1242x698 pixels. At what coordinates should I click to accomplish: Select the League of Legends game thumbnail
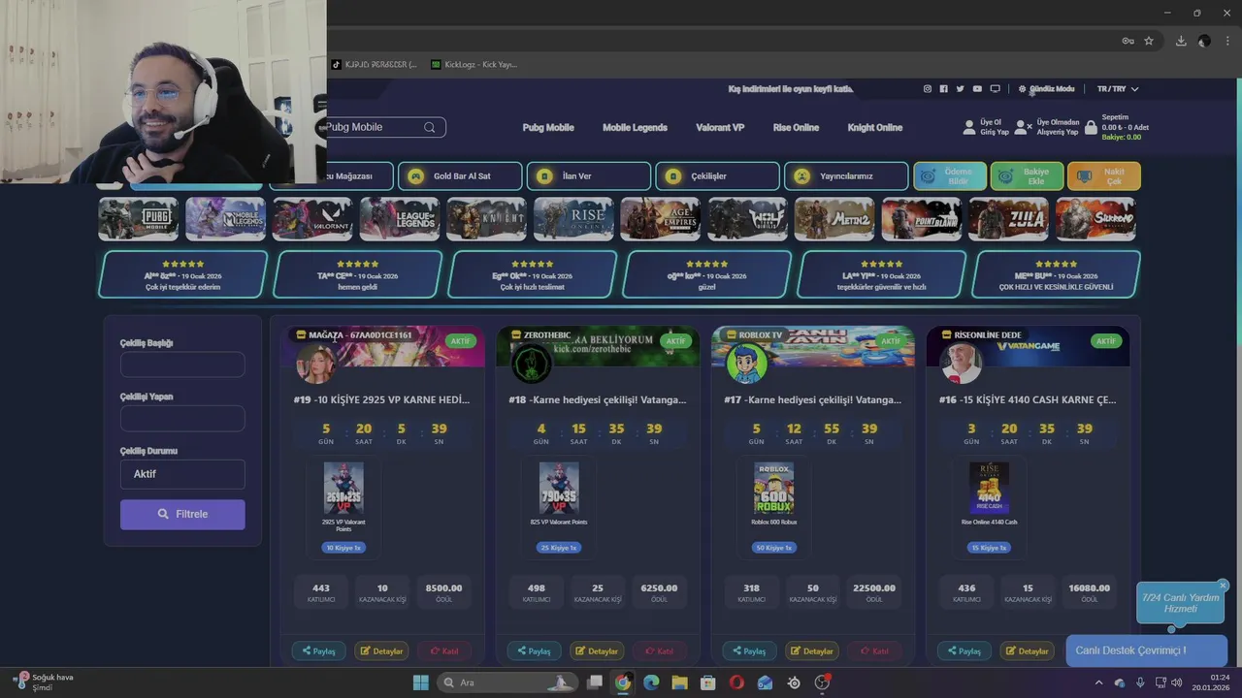[x=400, y=219]
